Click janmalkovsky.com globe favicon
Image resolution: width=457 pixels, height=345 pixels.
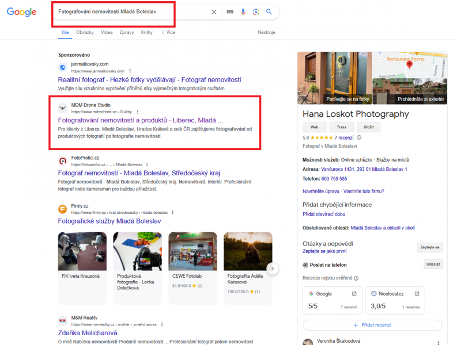click(62, 67)
